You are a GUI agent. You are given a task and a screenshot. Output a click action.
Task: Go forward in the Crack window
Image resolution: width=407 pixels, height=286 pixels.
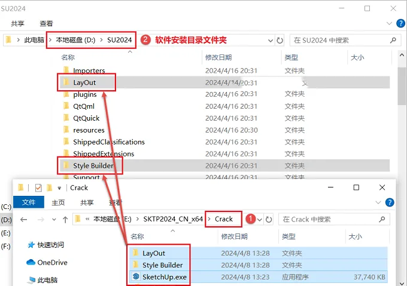41,220
